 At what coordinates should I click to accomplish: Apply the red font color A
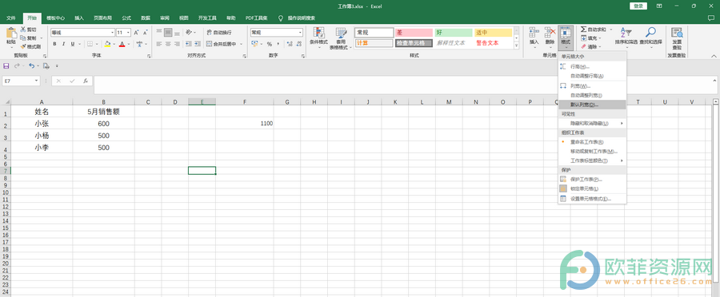click(122, 44)
